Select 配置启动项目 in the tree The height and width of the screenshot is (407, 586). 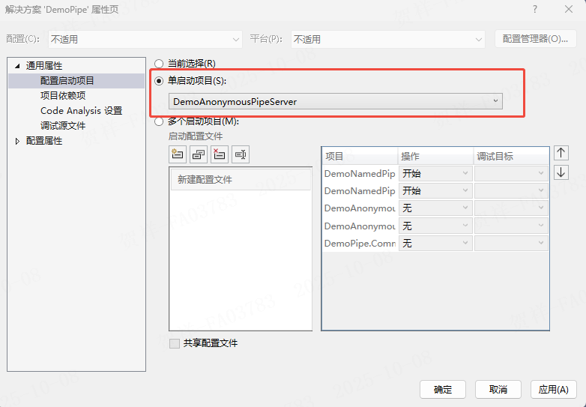pos(67,81)
